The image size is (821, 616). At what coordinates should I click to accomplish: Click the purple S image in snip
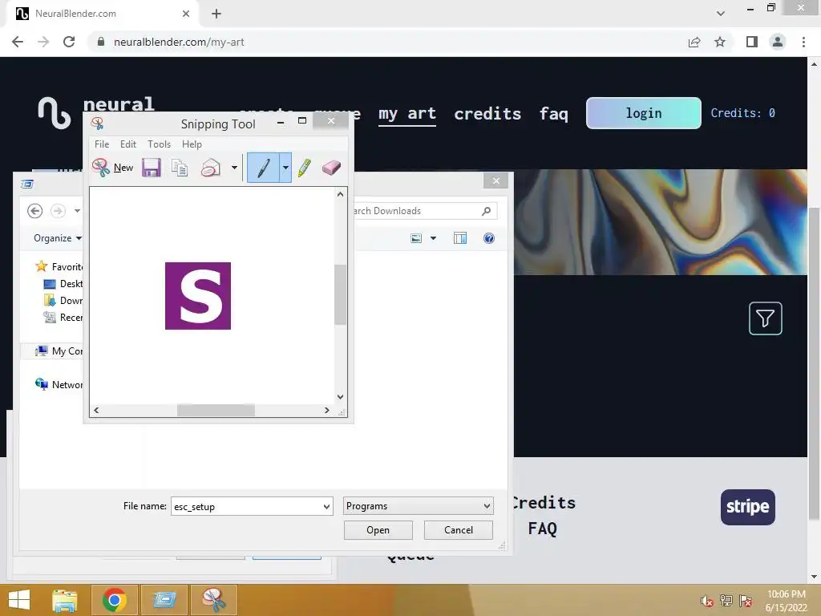tap(198, 296)
